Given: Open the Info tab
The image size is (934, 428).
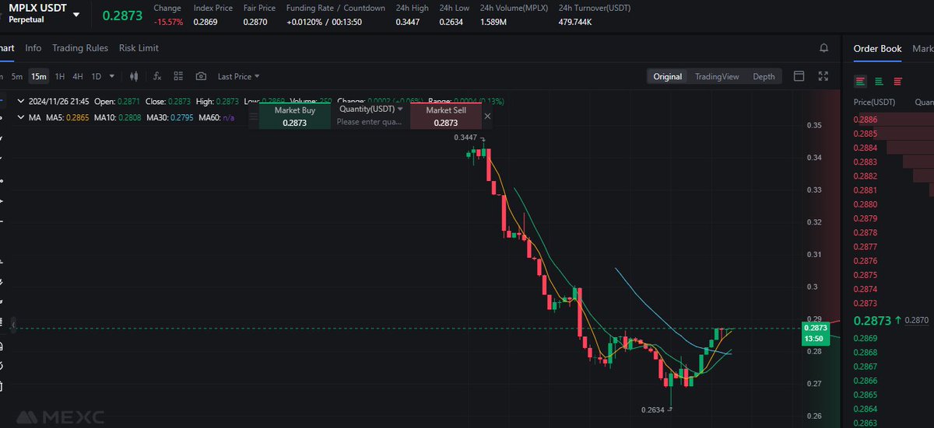Looking at the screenshot, I should click(33, 48).
